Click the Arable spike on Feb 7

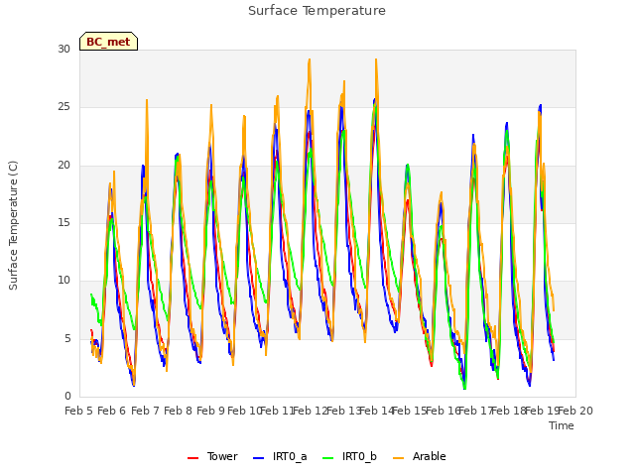(147, 100)
